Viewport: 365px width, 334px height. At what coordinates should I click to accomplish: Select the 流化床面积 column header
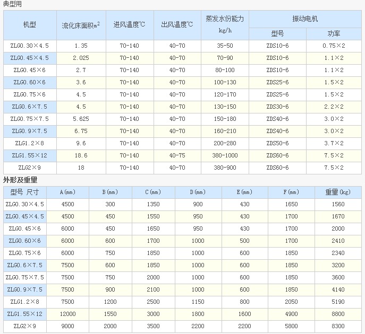(x=81, y=25)
